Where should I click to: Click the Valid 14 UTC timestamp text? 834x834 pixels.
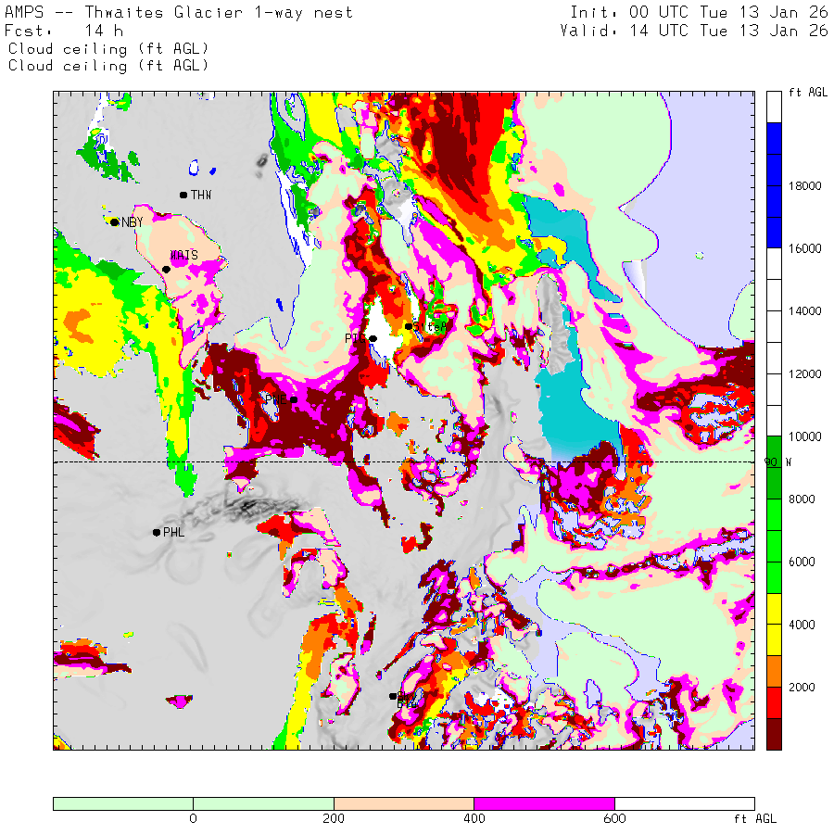coord(694,31)
